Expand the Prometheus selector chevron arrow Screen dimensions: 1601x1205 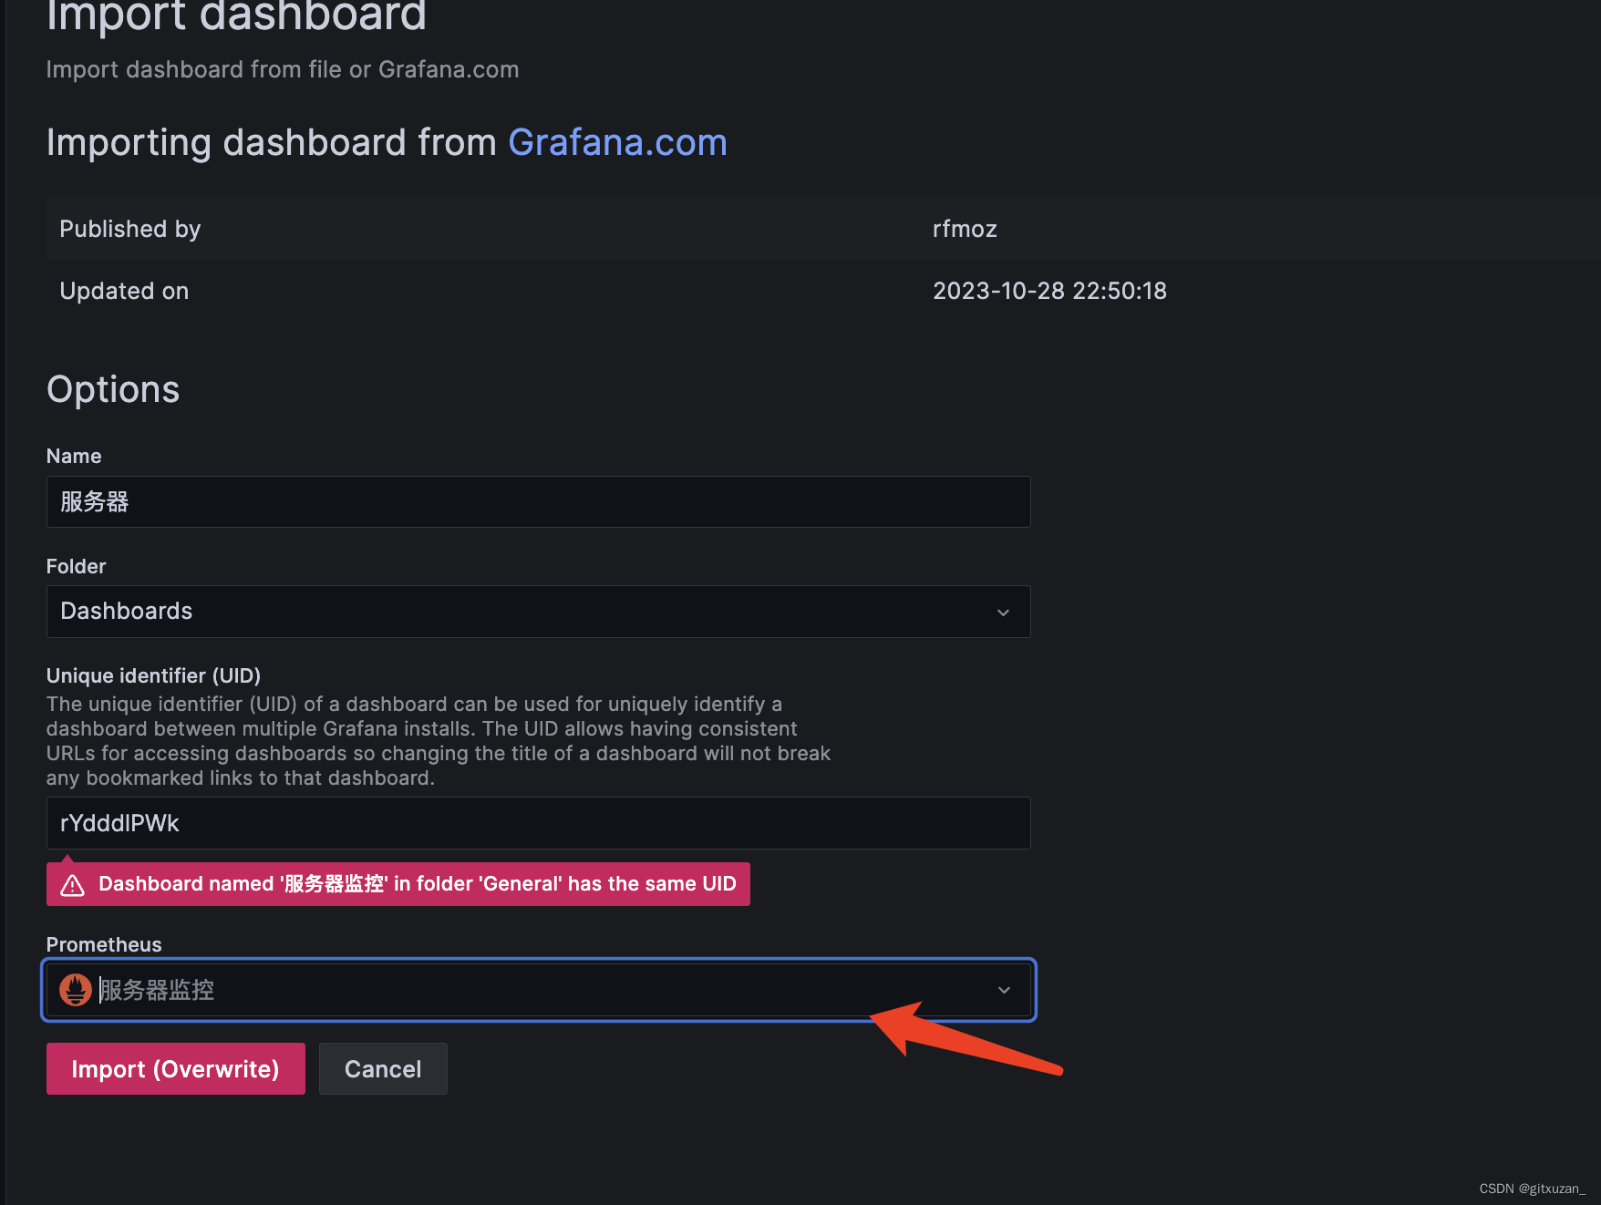coord(1004,991)
